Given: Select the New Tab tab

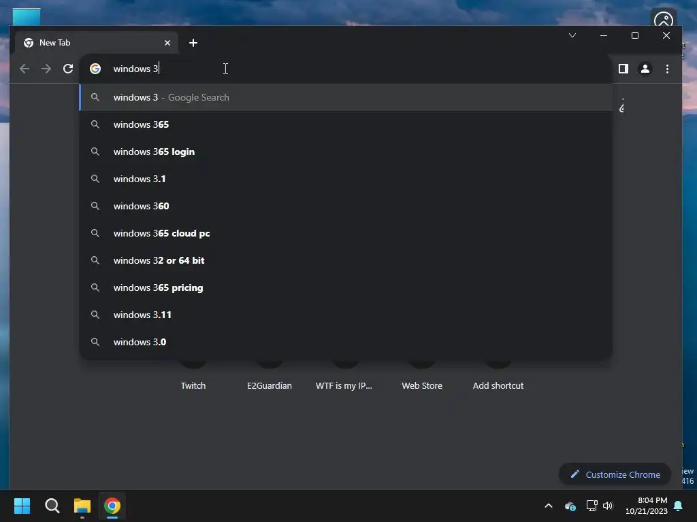Looking at the screenshot, I should coord(97,43).
